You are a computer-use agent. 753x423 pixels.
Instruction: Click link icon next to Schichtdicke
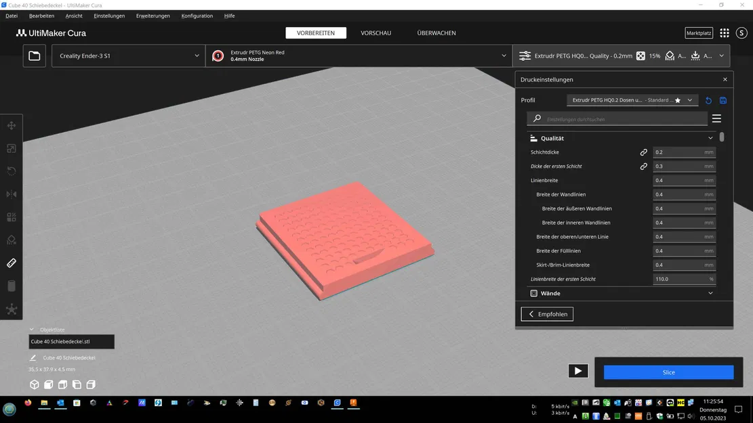pyautogui.click(x=643, y=152)
